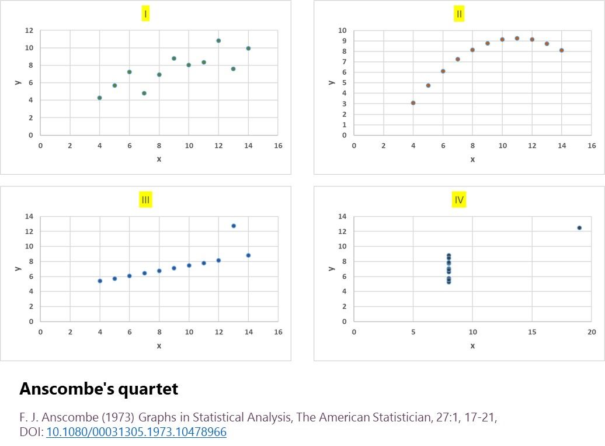Click the first data point at x=4 in chart I
605x446 pixels.
click(x=100, y=98)
